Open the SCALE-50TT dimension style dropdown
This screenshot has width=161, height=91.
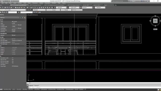click(79, 8)
